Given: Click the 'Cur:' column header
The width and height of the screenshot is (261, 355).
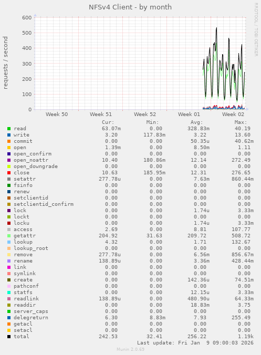Looking at the screenshot, I should (108, 122).
